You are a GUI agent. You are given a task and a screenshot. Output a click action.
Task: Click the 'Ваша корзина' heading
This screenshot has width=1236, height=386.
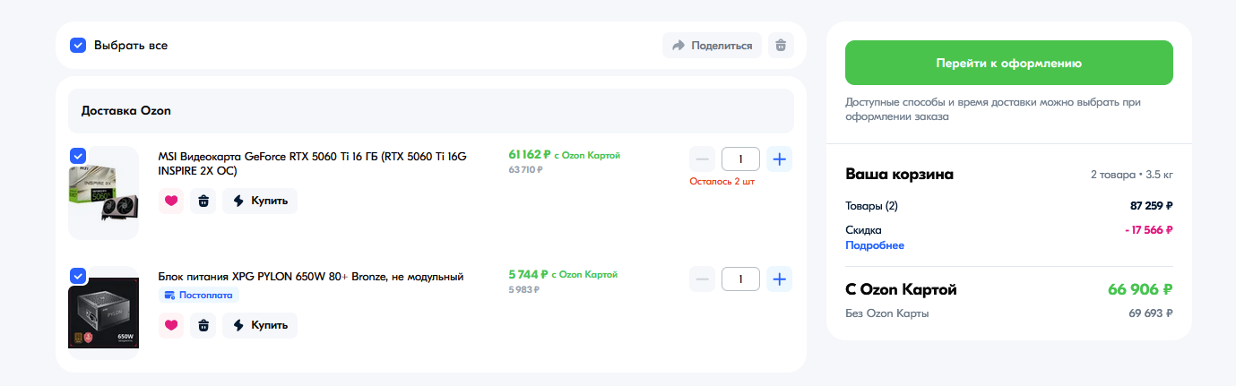point(899,174)
